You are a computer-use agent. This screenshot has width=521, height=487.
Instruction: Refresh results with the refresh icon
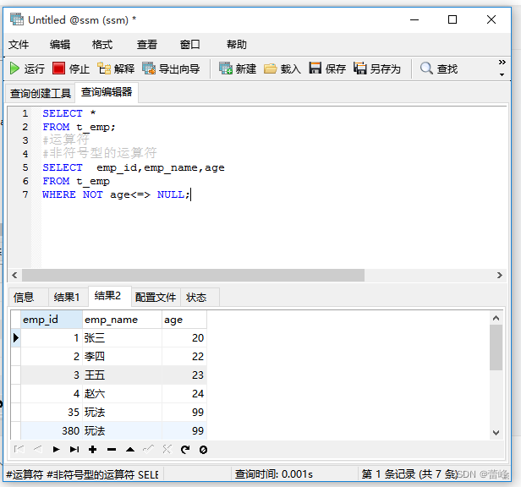pyautogui.click(x=185, y=450)
